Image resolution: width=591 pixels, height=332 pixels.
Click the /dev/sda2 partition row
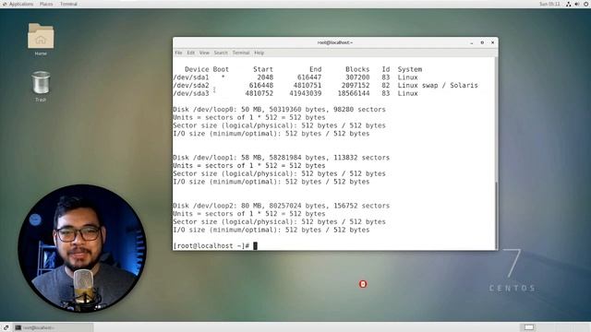click(325, 86)
